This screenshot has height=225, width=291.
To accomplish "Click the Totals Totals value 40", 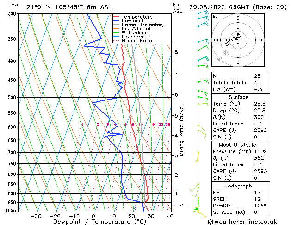I will click(x=257, y=82).
